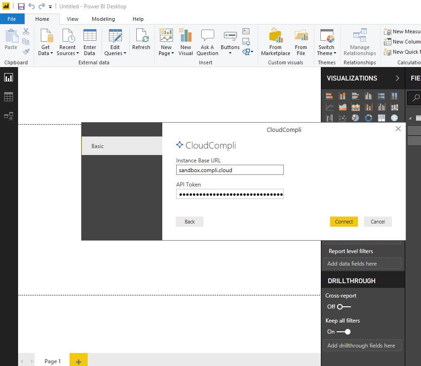Switch to the Modeling ribbon tab

pos(103,19)
